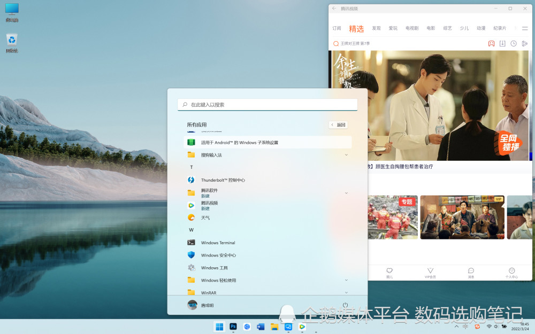Go back using arrow in Tencent Video title bar
Viewport: 535px width, 334px height.
tap(334, 9)
